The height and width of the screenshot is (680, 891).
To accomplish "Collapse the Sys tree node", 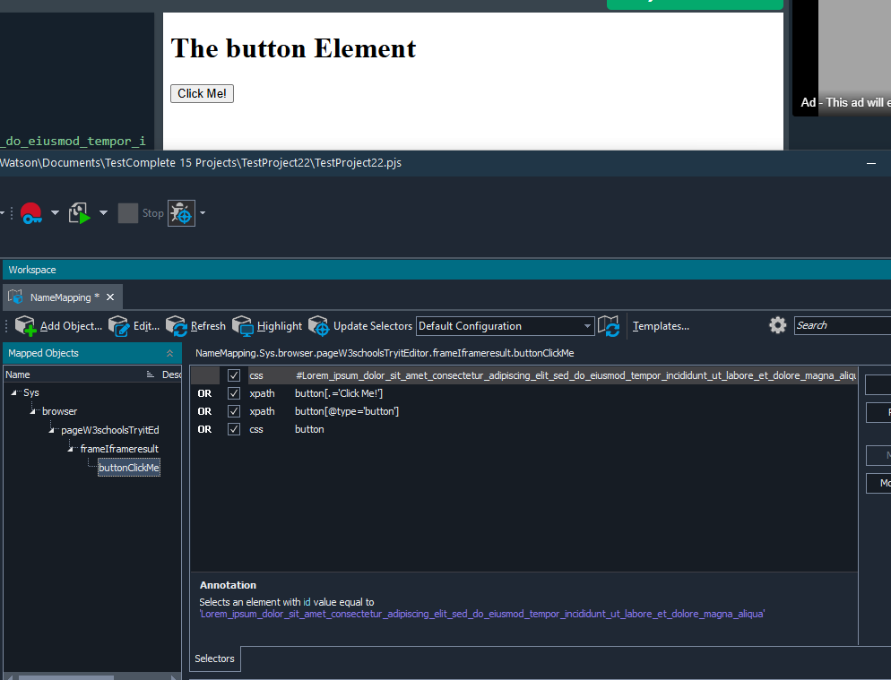I will click(16, 393).
